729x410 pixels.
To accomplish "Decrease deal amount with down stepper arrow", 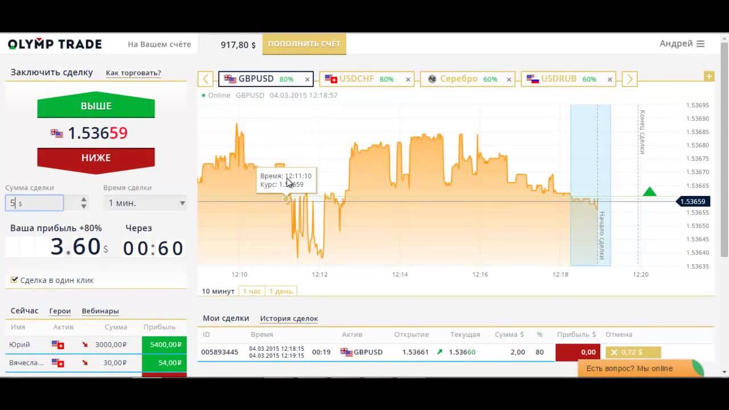I will [x=84, y=206].
